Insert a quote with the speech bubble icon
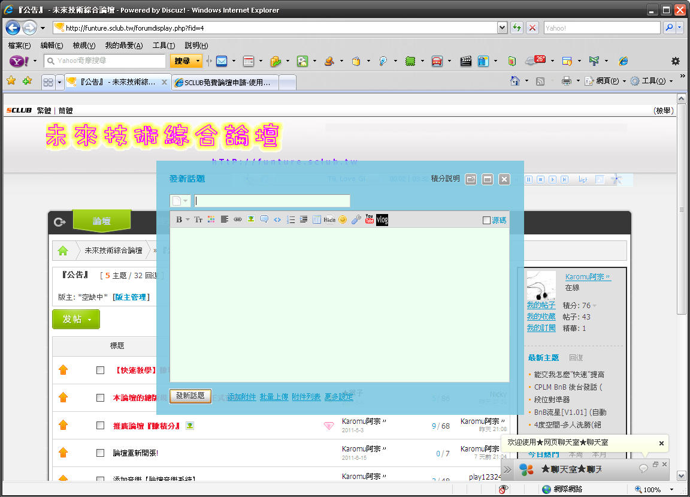690x497 pixels. click(x=264, y=219)
